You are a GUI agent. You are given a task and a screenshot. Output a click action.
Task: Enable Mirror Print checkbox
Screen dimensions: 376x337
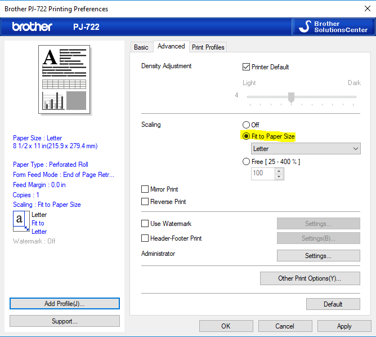145,189
